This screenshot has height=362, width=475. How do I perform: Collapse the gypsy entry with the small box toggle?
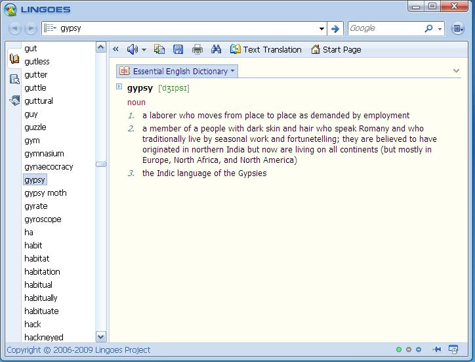(x=119, y=87)
